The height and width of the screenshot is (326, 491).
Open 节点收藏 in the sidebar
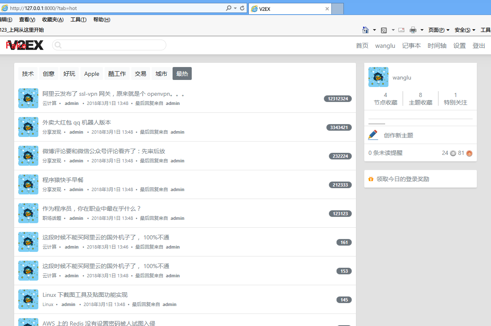[x=386, y=99]
